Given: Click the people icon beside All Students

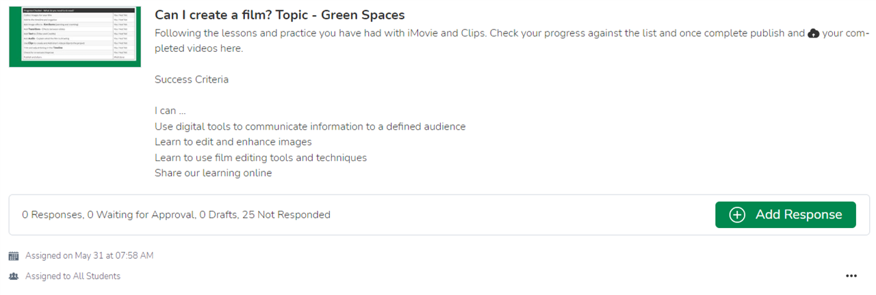Looking at the screenshot, I should pyautogui.click(x=14, y=277).
